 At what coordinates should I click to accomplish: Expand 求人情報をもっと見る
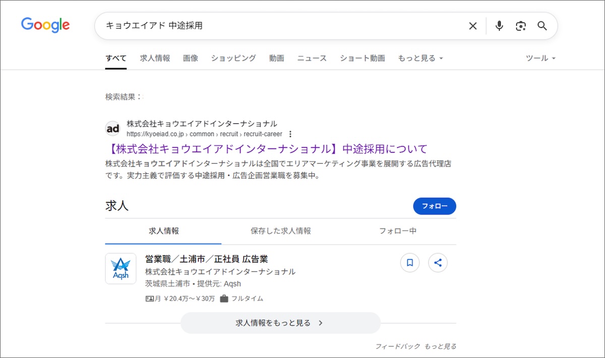[280, 323]
